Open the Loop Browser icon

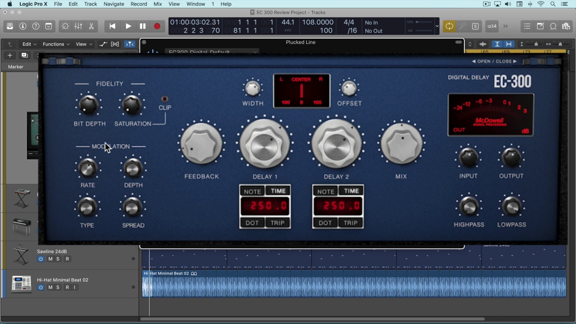[553, 26]
